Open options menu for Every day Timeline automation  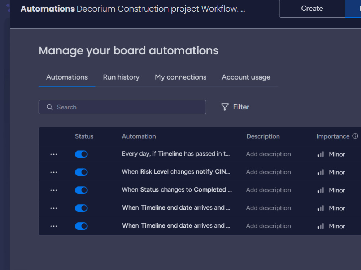54,154
